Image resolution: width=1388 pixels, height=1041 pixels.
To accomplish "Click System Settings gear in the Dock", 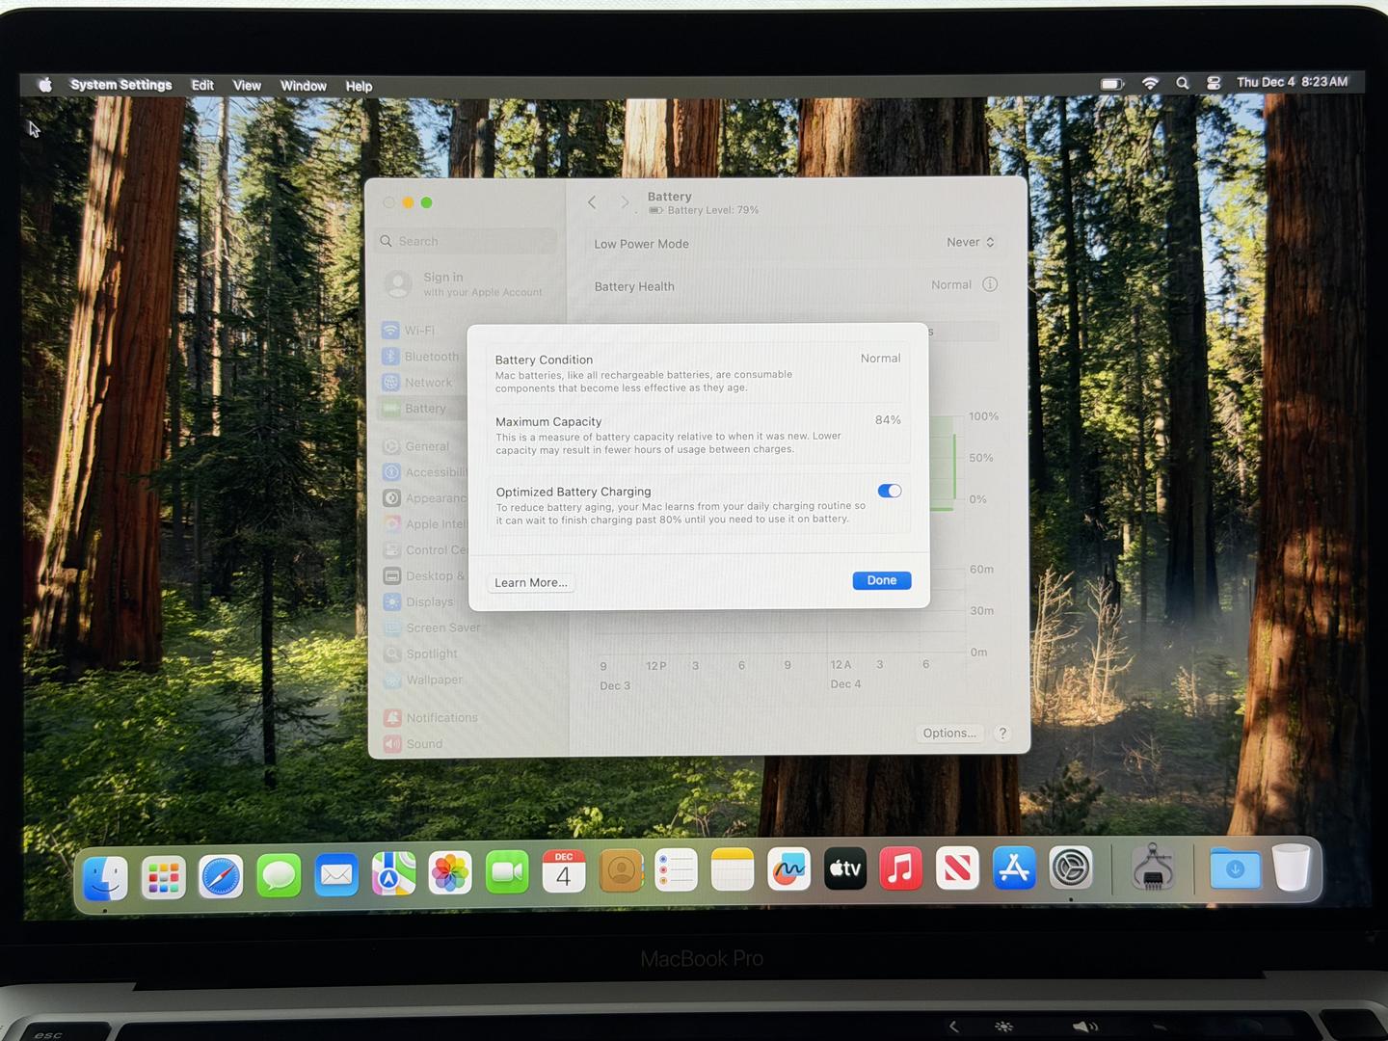I will tap(1071, 868).
